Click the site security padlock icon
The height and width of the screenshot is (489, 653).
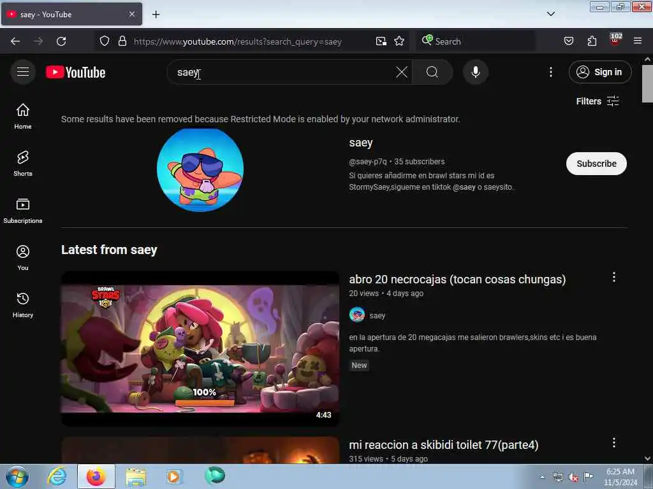tap(122, 41)
